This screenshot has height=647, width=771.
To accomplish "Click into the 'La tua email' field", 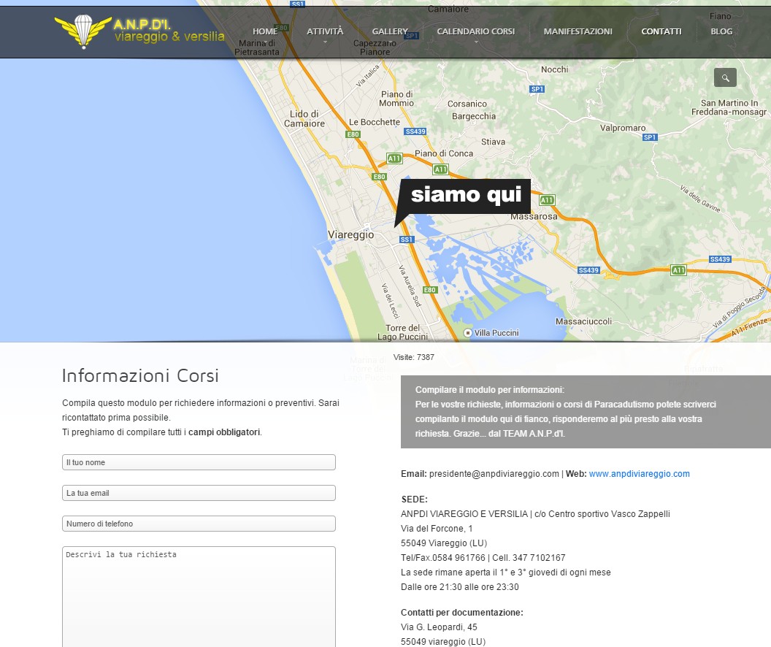I will coord(199,493).
